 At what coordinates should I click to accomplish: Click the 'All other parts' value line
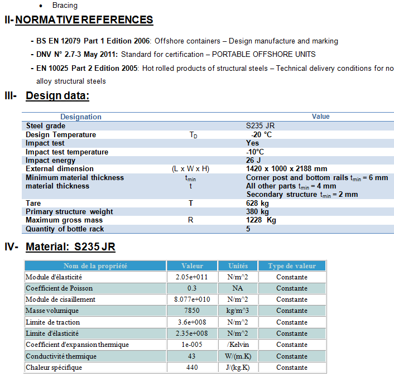pyautogui.click(x=291, y=186)
